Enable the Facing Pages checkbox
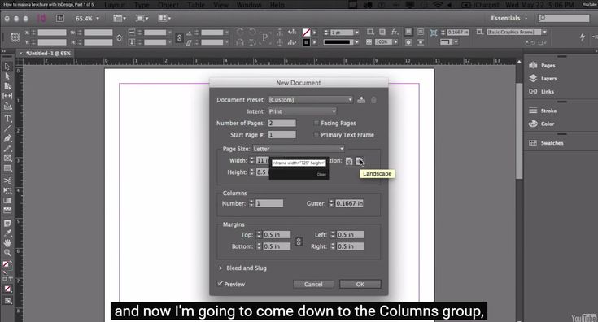This screenshot has height=322, width=598. [316, 123]
